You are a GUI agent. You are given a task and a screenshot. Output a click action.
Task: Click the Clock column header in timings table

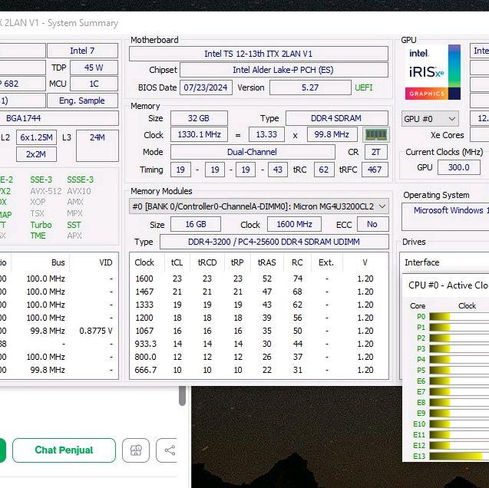tap(144, 262)
